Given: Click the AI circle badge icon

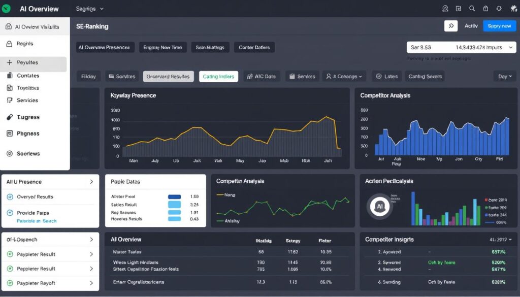Looking at the screenshot, I should [x=380, y=207].
